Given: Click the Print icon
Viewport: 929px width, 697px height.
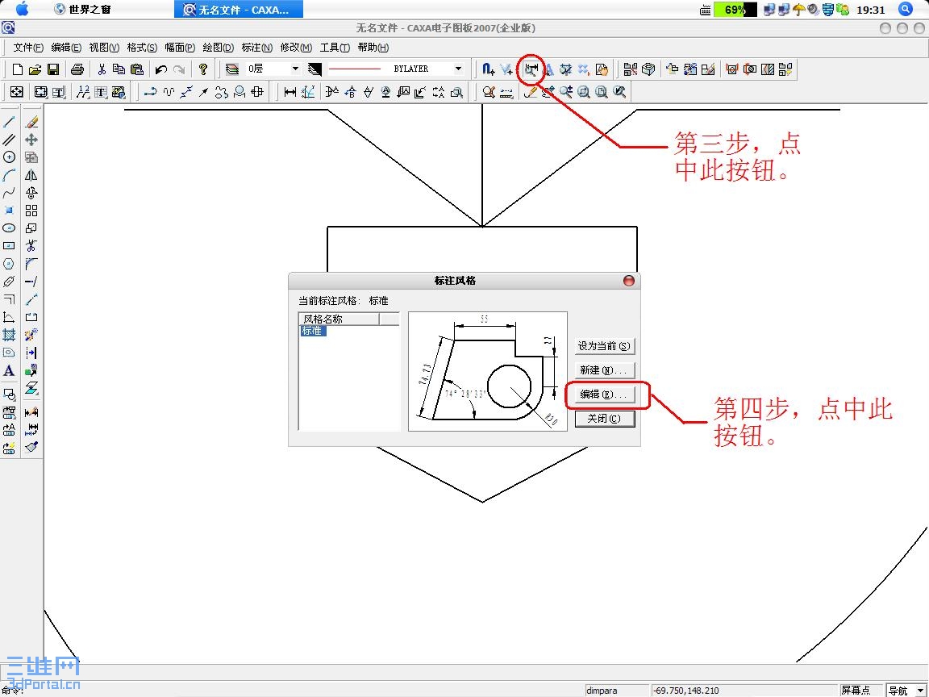Looking at the screenshot, I should coord(77,69).
